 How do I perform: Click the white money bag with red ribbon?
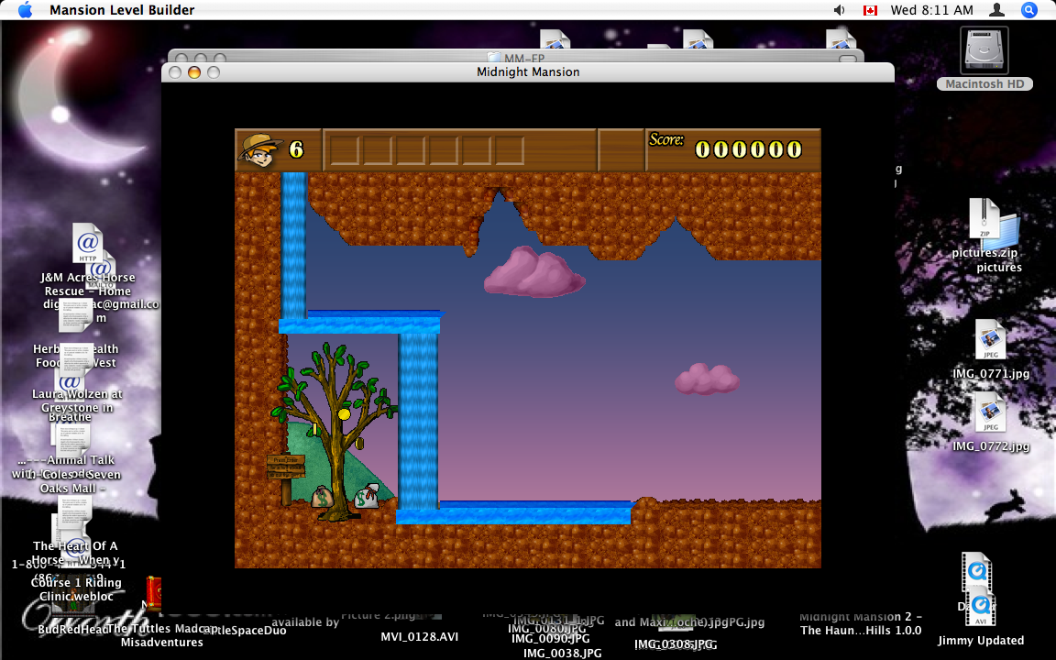(367, 496)
